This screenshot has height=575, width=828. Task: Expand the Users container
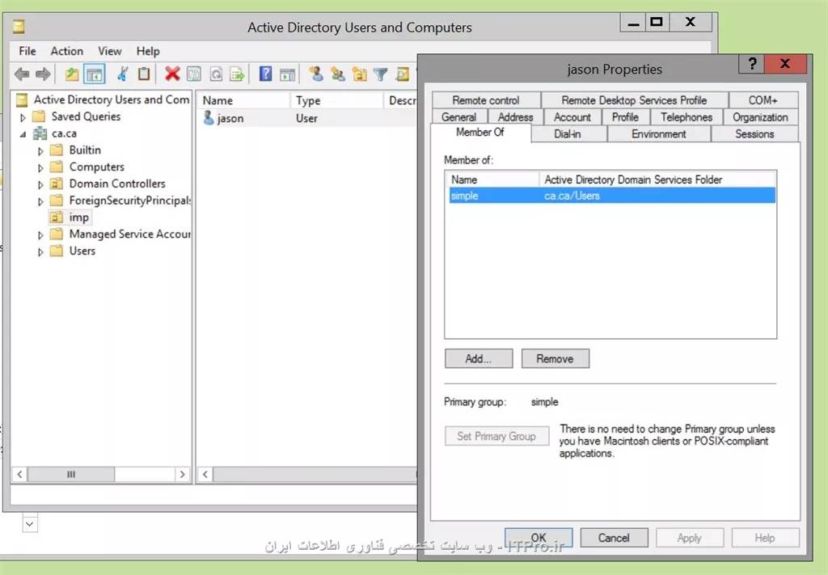(x=40, y=252)
